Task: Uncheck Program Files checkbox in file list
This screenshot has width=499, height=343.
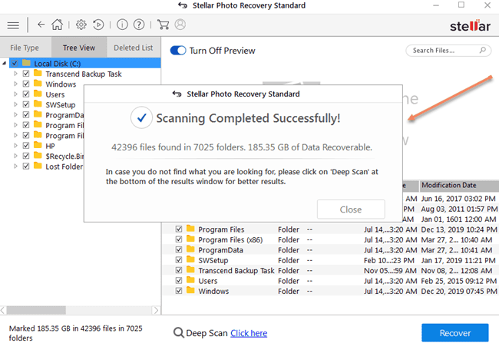Action: (179, 229)
